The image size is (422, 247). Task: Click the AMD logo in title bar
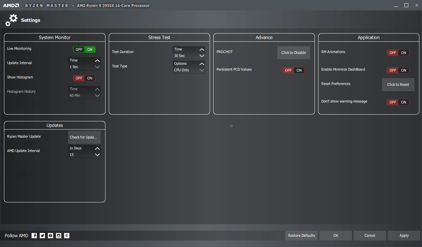point(11,6)
